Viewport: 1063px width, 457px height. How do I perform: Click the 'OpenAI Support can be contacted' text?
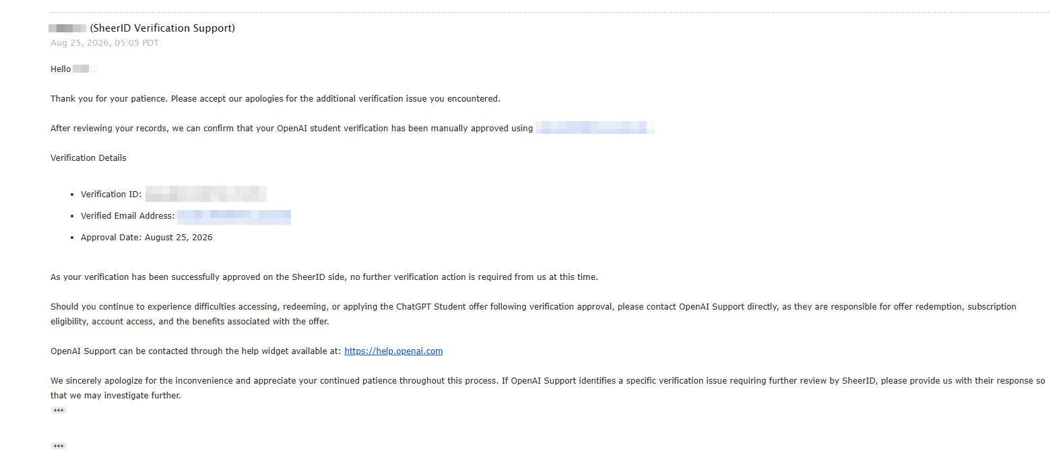[x=196, y=351]
